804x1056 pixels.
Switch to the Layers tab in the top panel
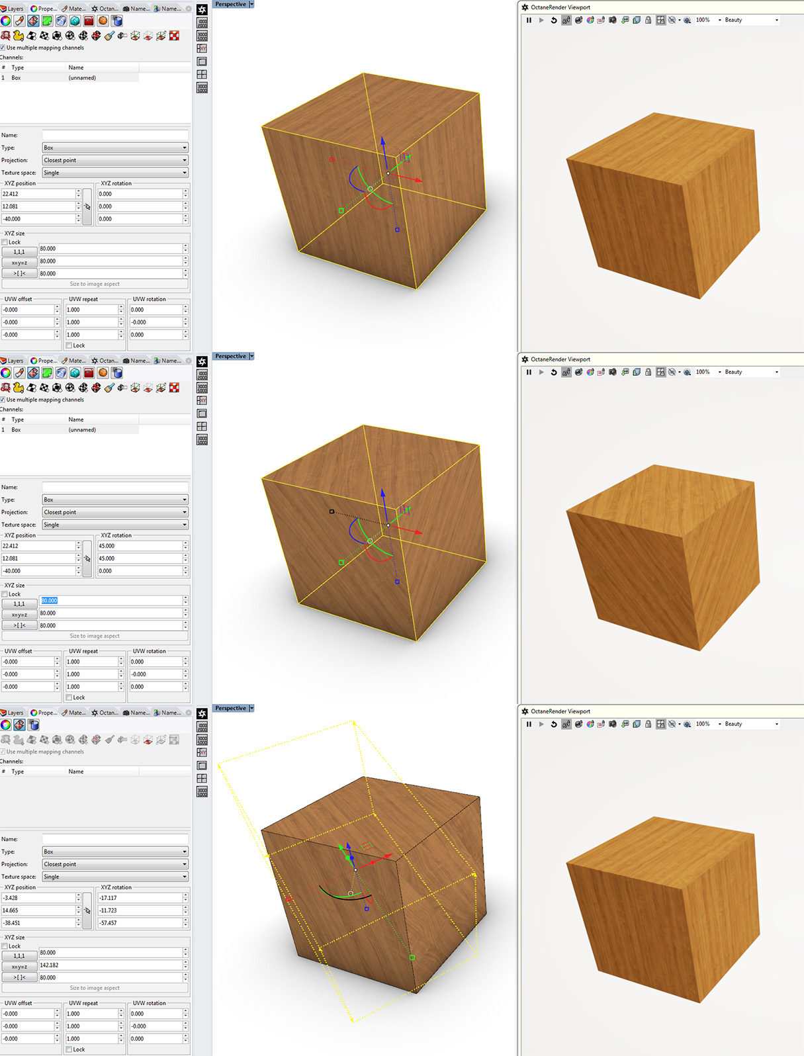[x=12, y=9]
